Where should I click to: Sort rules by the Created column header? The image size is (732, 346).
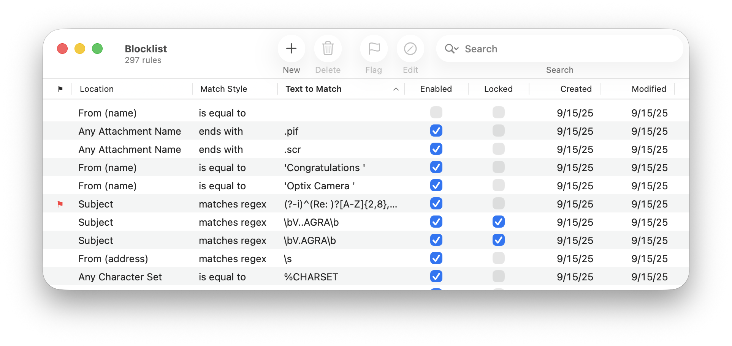coord(576,89)
